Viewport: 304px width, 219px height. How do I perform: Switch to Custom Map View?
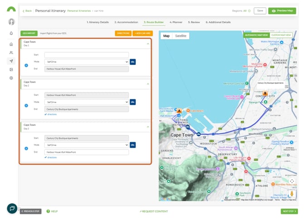(281, 35)
